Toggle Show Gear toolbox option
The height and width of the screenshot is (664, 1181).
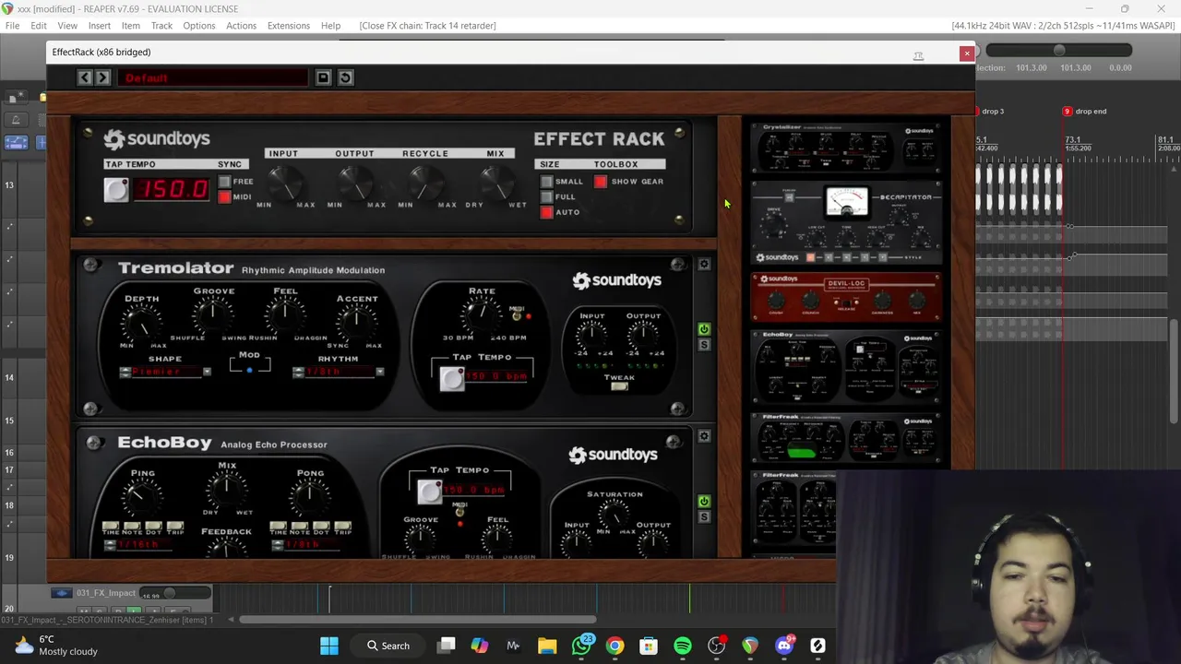601,182
